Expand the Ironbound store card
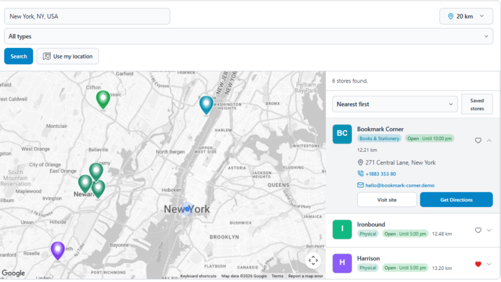This screenshot has height=282, width=501. pos(489,230)
